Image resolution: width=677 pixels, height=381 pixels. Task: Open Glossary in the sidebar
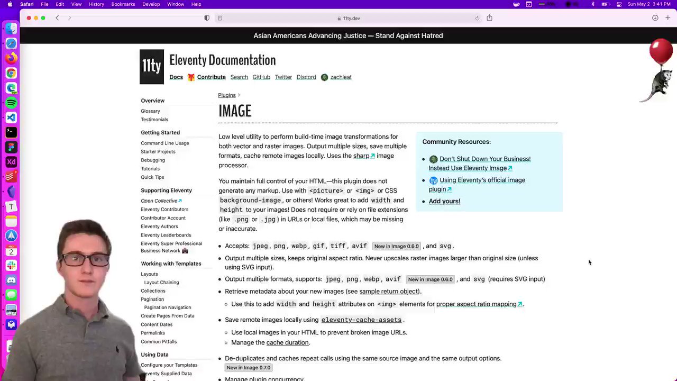150,111
